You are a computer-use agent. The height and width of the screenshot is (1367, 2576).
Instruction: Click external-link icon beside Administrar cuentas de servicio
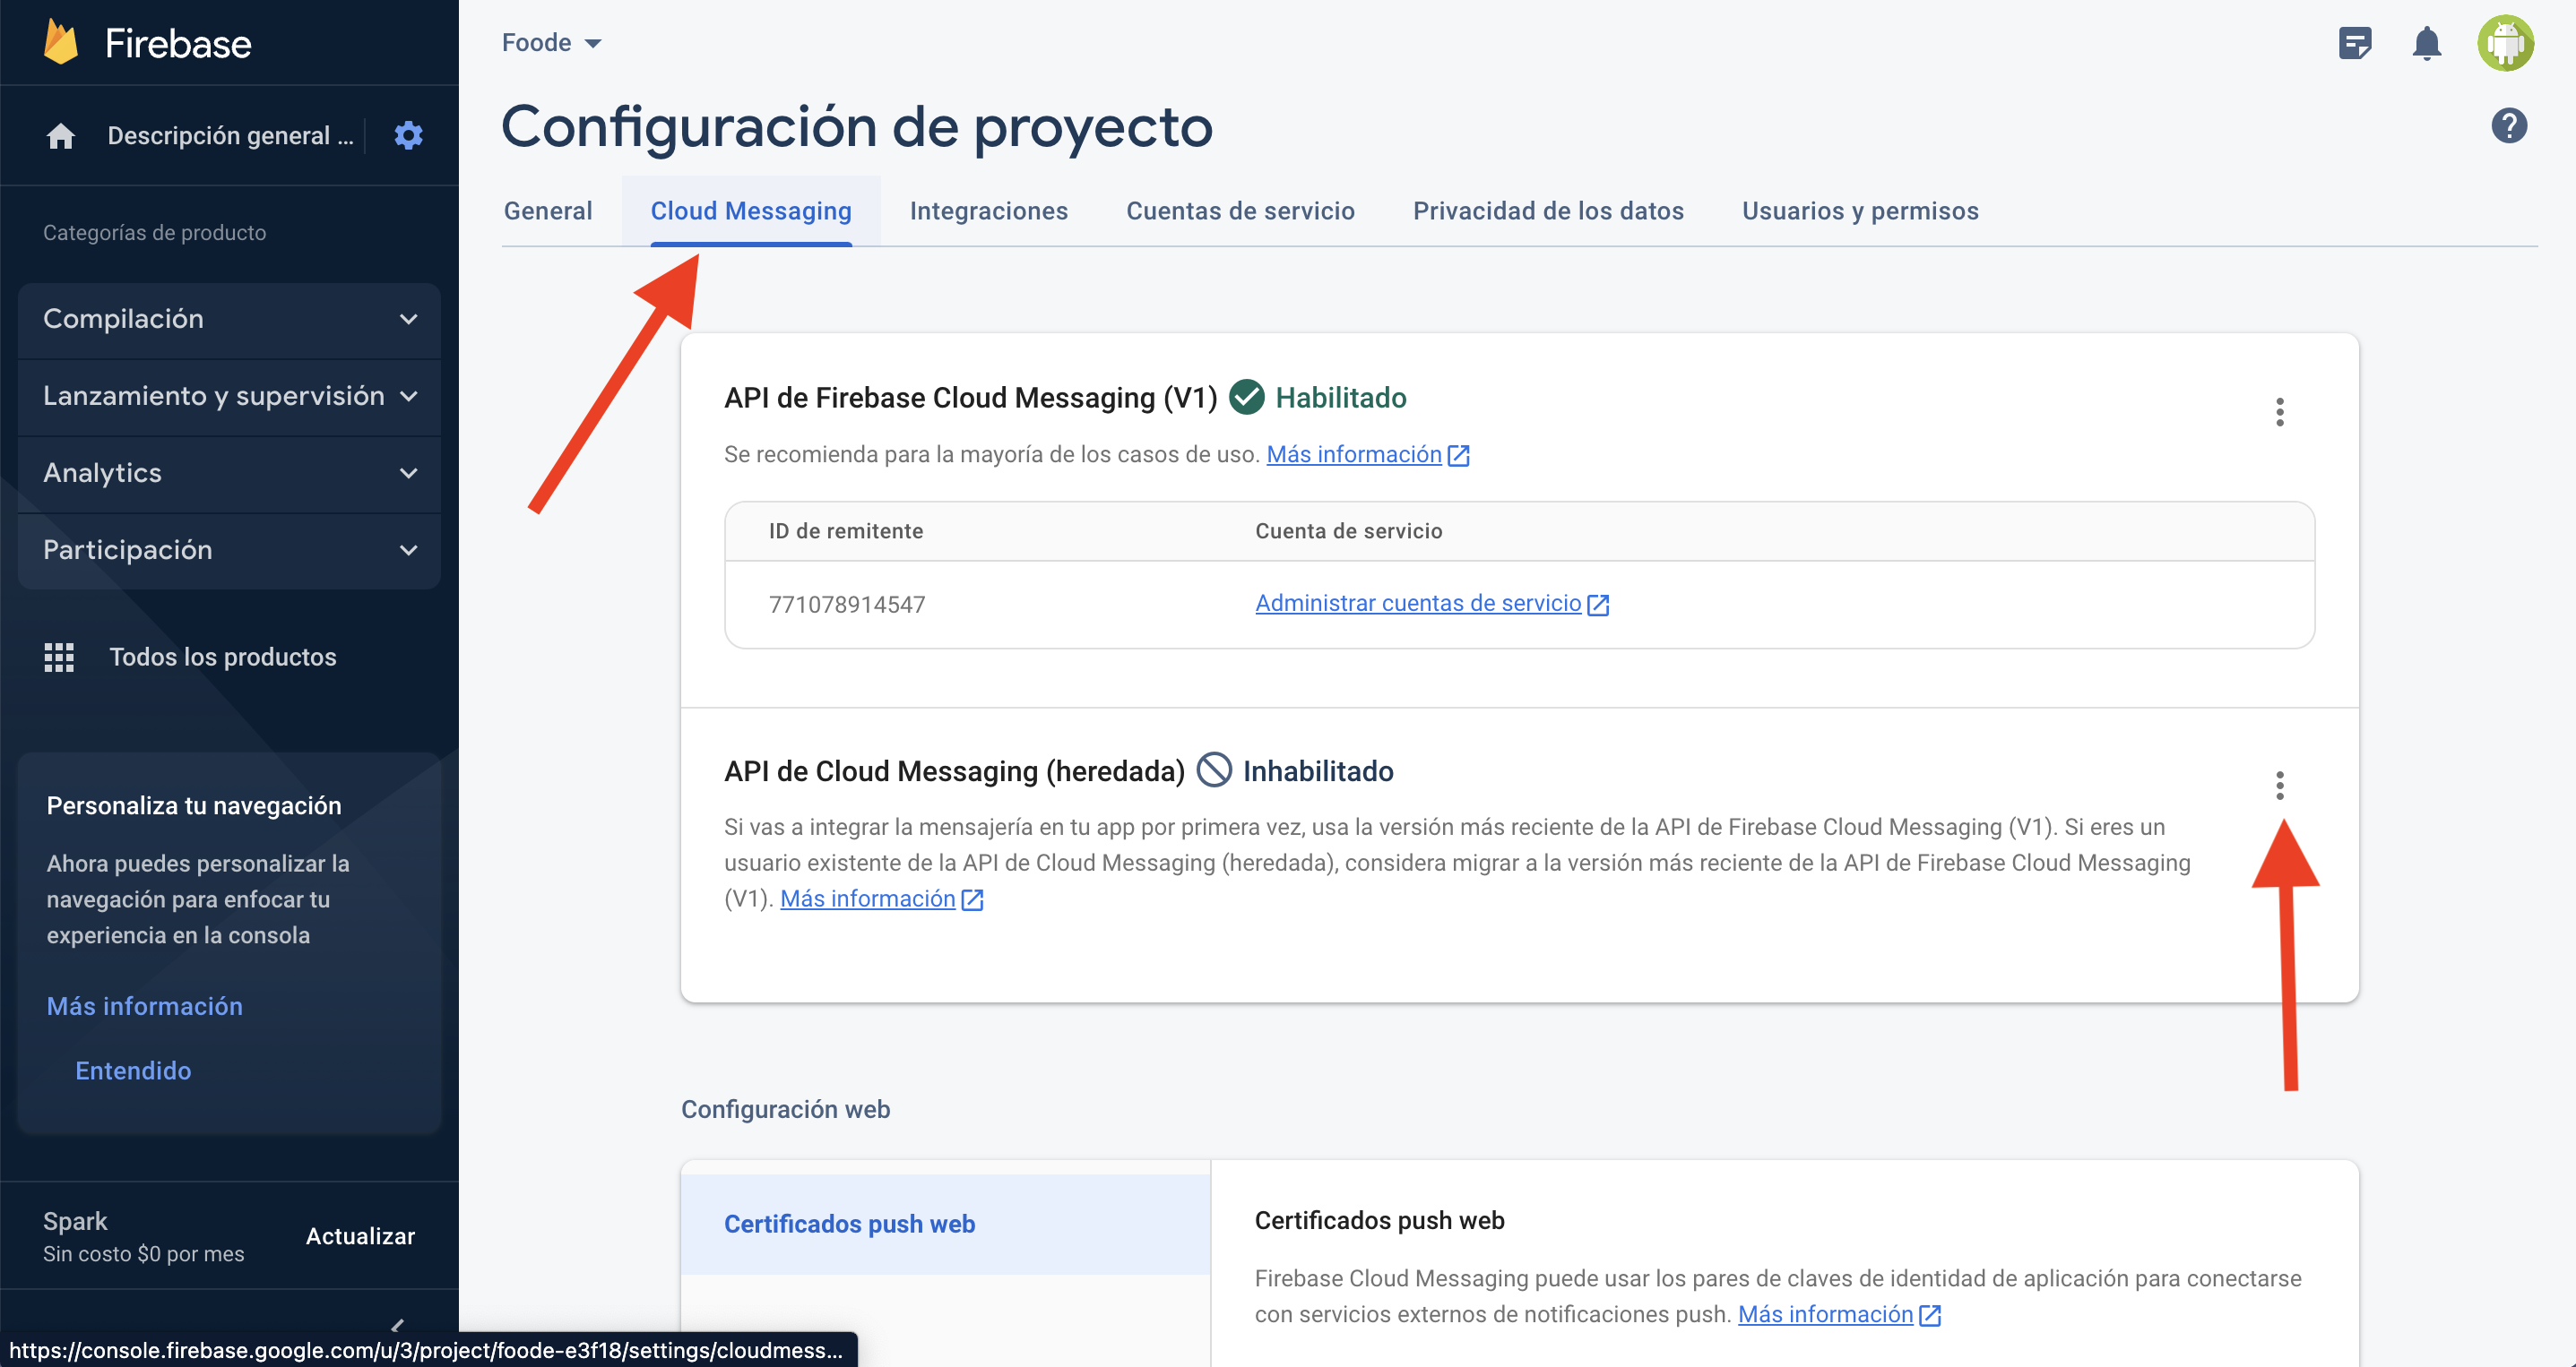tap(1598, 605)
